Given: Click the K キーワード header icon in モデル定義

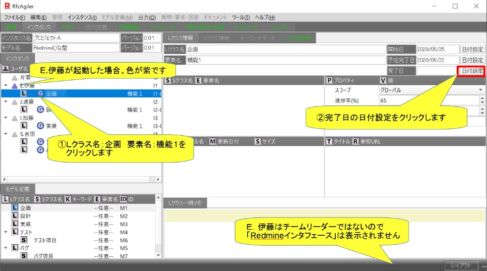Looking at the screenshot, I should [68, 199].
